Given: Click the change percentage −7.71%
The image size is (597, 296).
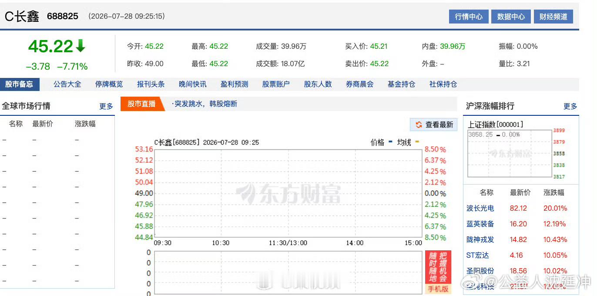Looking at the screenshot, I should [72, 67].
